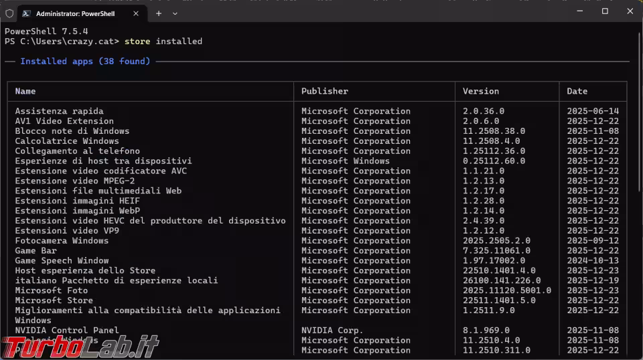Click the PowerShell icon on the tab
The height and width of the screenshot is (360, 643).
click(27, 13)
